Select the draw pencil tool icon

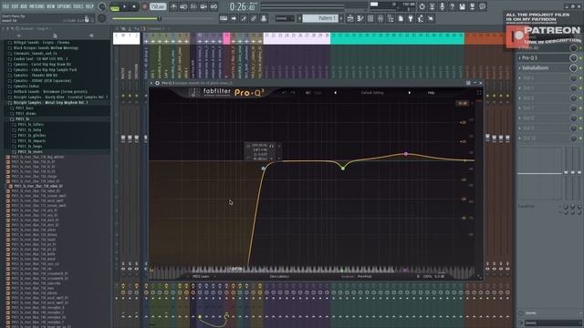(x=244, y=18)
